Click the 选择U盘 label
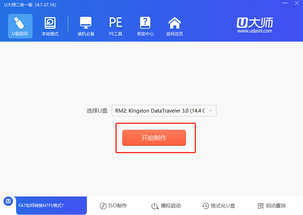303x215 pixels. pyautogui.click(x=97, y=111)
